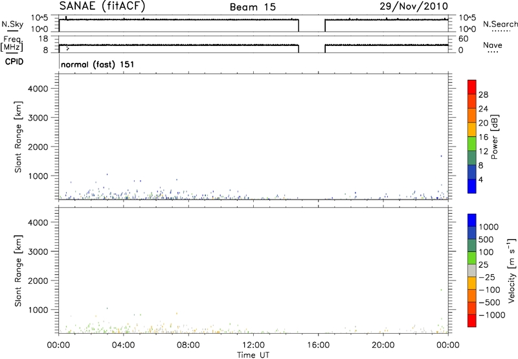Click the '2000' tick of velocity plot axis
This screenshot has height=359, width=518.
pos(38,281)
